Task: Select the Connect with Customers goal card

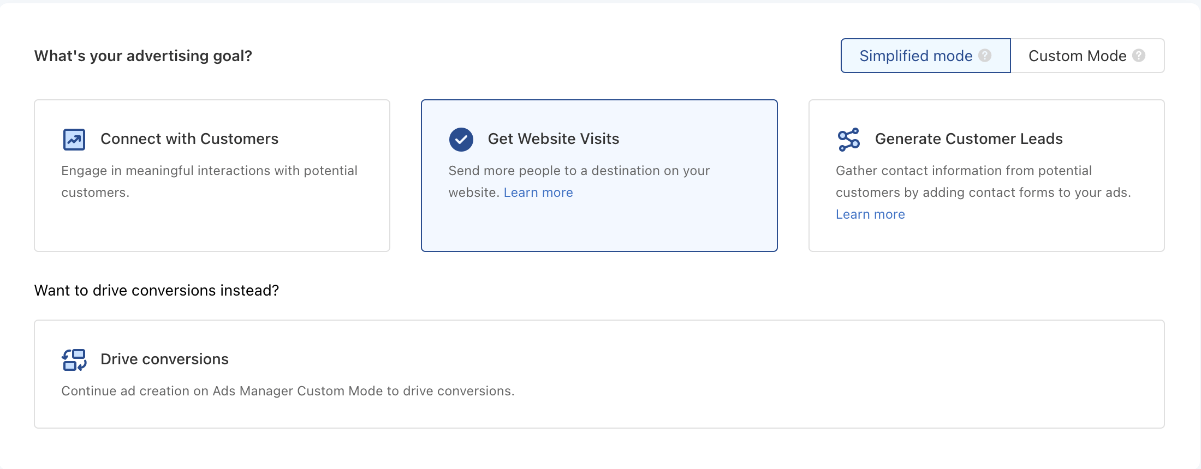Action: pyautogui.click(x=212, y=176)
